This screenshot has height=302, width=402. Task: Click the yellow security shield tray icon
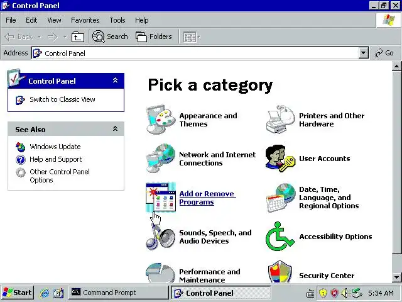coord(323,293)
